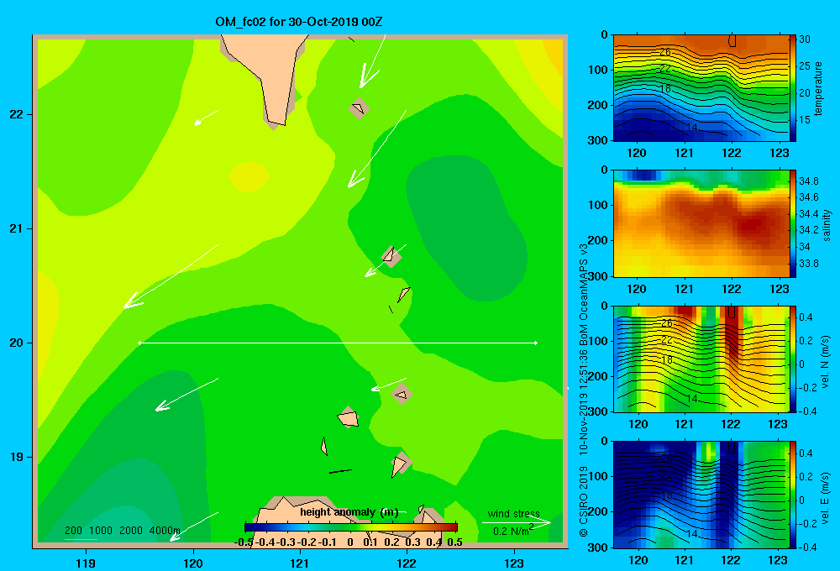Click the 30 tick on temperature scale
Screen dimensions: 840x571
click(x=805, y=39)
